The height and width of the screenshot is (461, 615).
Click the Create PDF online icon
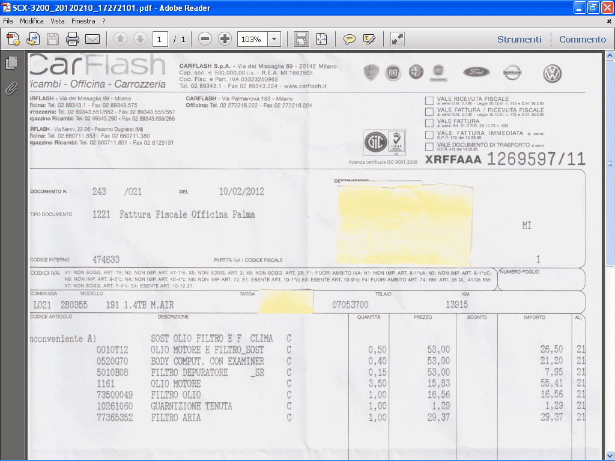13,40
